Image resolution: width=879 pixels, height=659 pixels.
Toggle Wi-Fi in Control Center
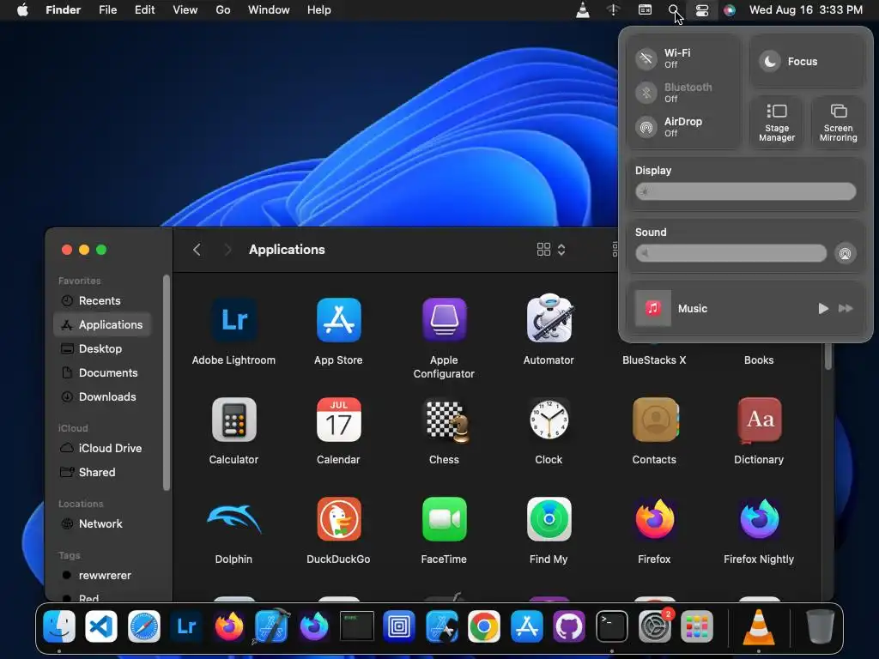click(x=646, y=58)
